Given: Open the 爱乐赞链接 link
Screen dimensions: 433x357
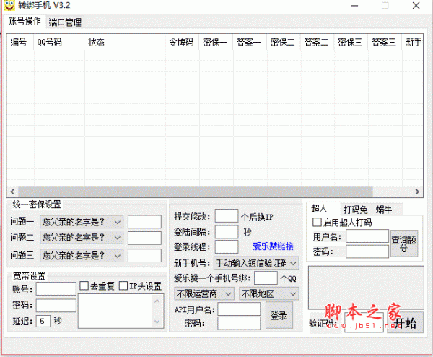Looking at the screenshot, I should tap(273, 246).
